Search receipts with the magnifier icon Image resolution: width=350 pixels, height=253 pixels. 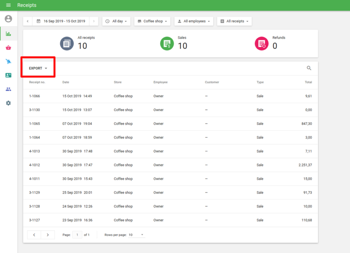point(309,68)
